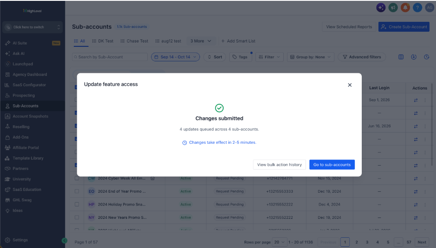This screenshot has width=436, height=248.
Task: Click View bulk action history button
Action: (x=279, y=165)
